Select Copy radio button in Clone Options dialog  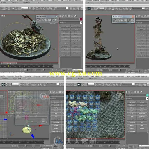(x=18, y=104)
